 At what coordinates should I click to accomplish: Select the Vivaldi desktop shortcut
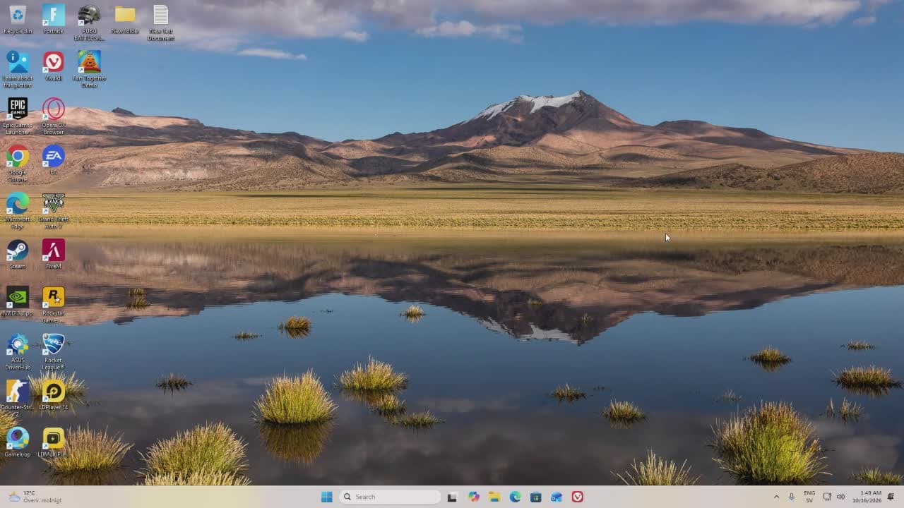tap(54, 66)
